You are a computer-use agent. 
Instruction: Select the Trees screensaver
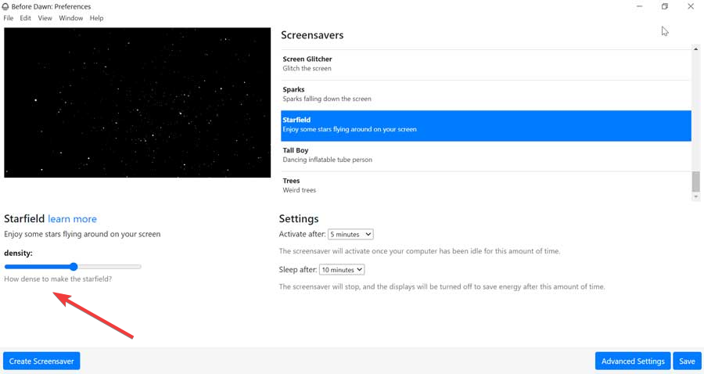click(x=486, y=185)
